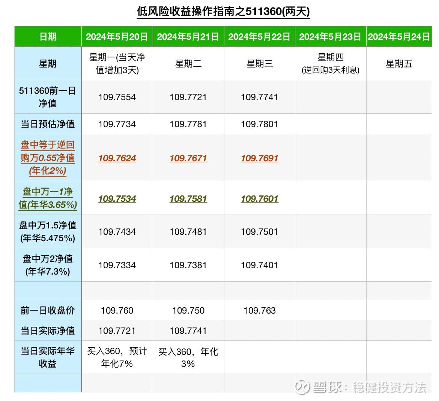Select the cell 买入360，年化3%
439x401 pixels.
click(x=188, y=357)
